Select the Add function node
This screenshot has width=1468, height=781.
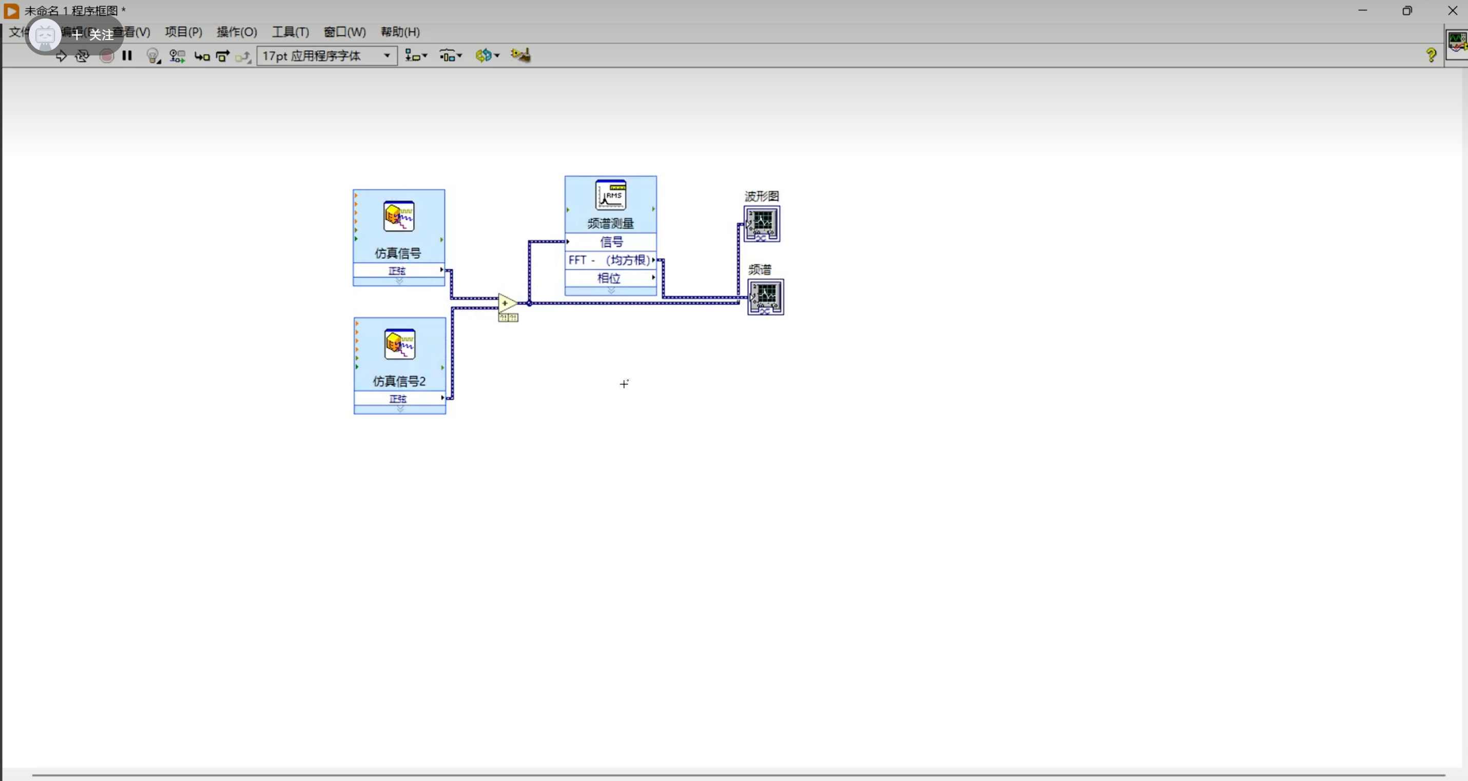507,303
